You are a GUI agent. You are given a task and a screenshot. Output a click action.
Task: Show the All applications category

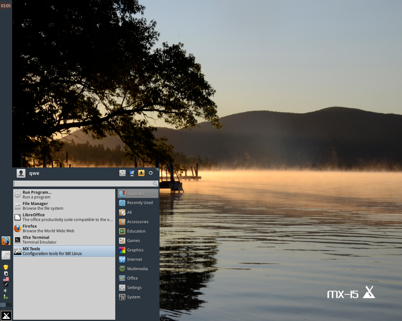(x=138, y=212)
